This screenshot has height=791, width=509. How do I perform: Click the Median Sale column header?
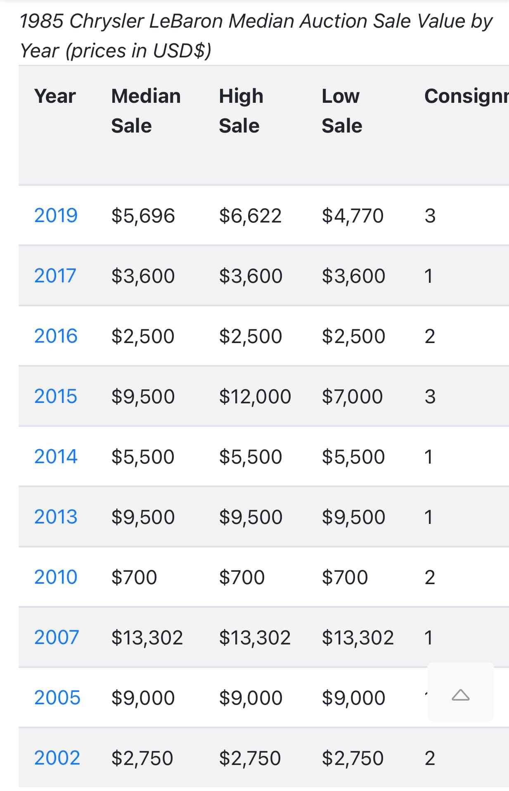pyautogui.click(x=146, y=111)
